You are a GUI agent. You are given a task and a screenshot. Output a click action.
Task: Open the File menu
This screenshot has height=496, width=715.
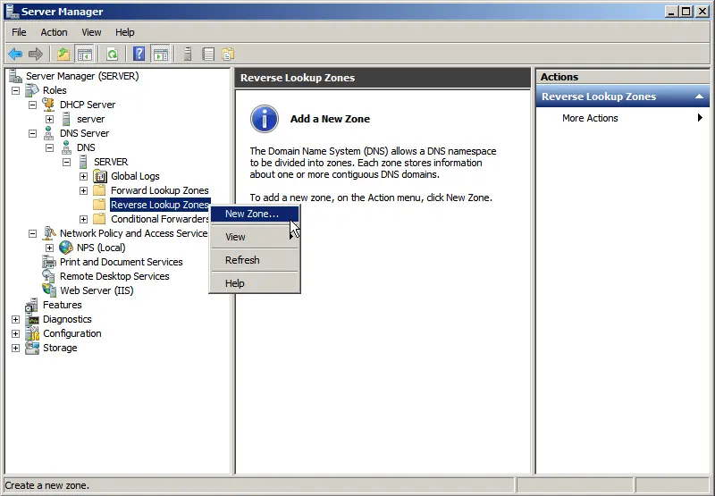[19, 32]
